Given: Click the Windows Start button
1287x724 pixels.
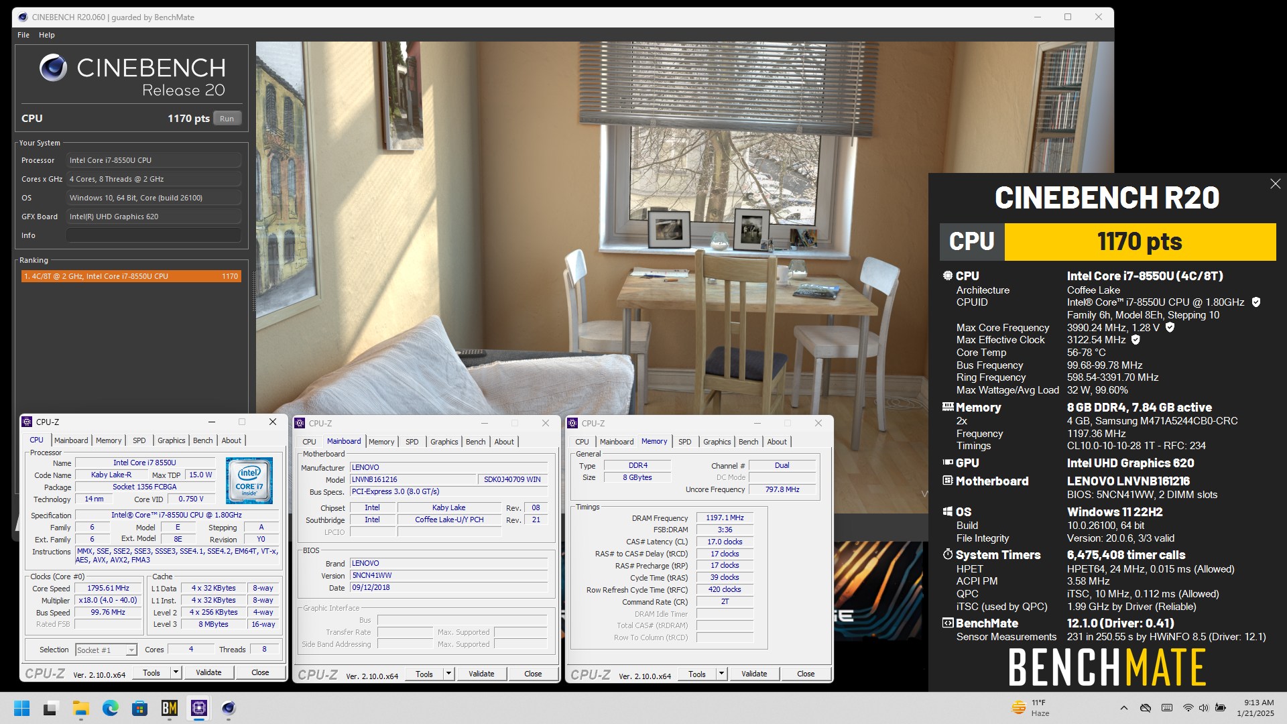Looking at the screenshot, I should pos(21,708).
